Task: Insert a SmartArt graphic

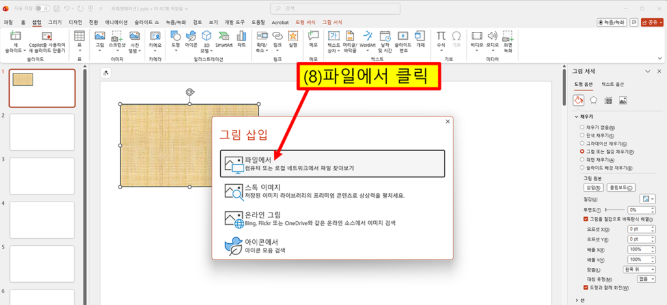Action: [x=224, y=36]
